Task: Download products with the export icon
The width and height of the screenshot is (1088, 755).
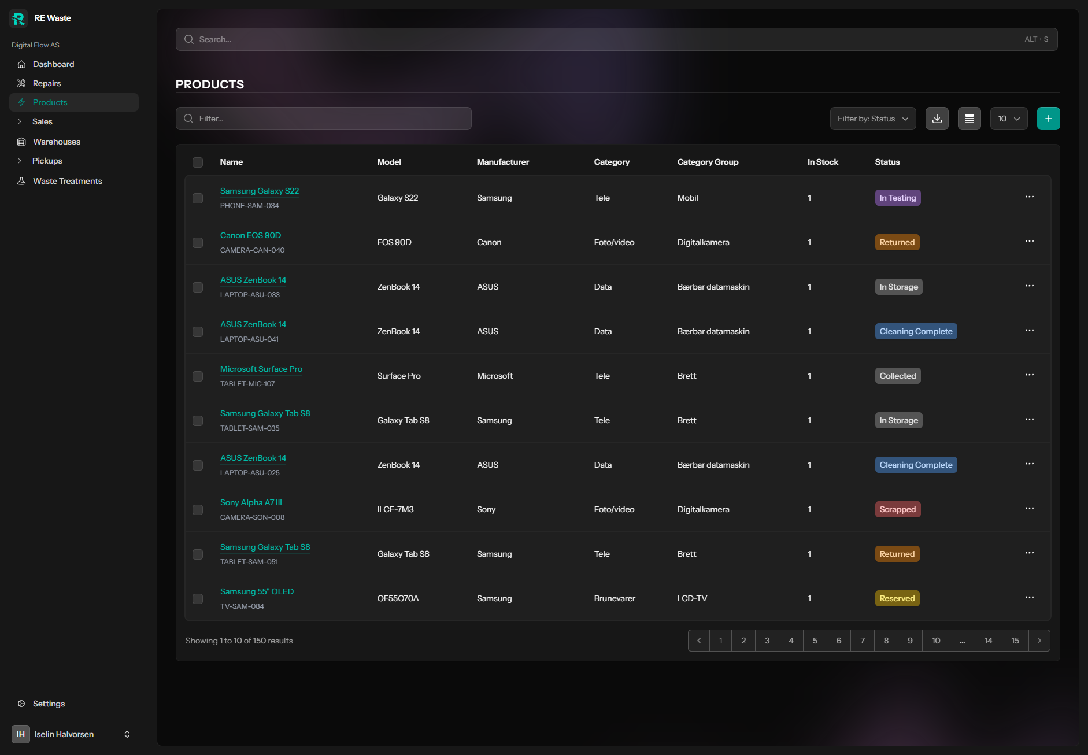Action: (937, 119)
